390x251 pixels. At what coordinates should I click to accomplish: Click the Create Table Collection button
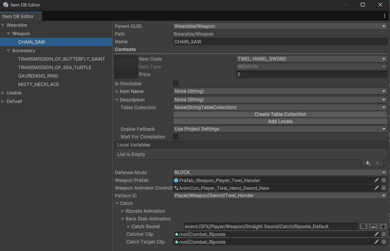(x=280, y=114)
